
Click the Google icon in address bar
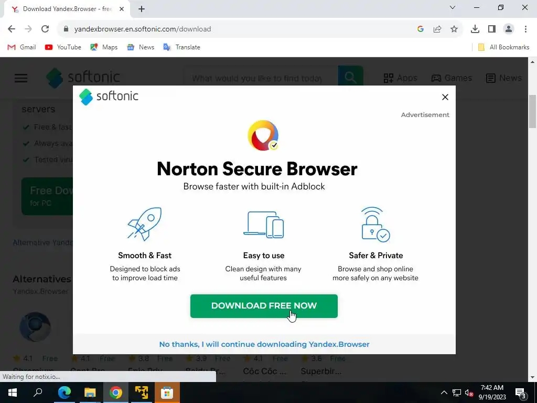[421, 29]
